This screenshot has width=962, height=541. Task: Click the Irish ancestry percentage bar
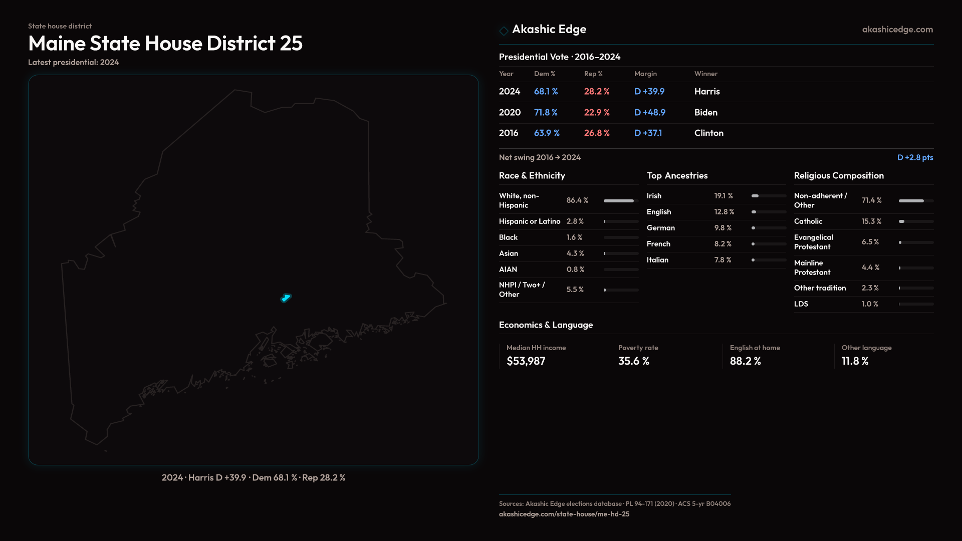click(x=768, y=196)
